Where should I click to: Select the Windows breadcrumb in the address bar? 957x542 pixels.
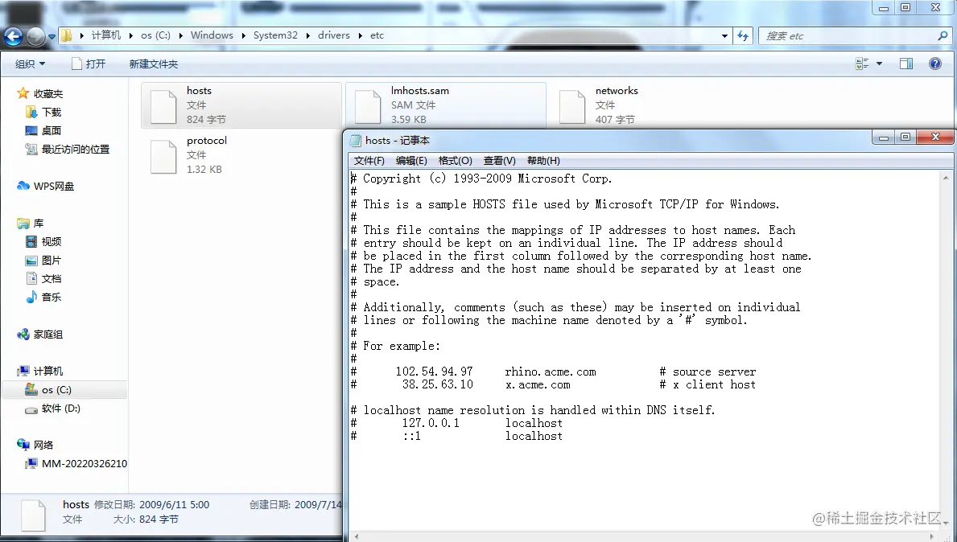[212, 35]
